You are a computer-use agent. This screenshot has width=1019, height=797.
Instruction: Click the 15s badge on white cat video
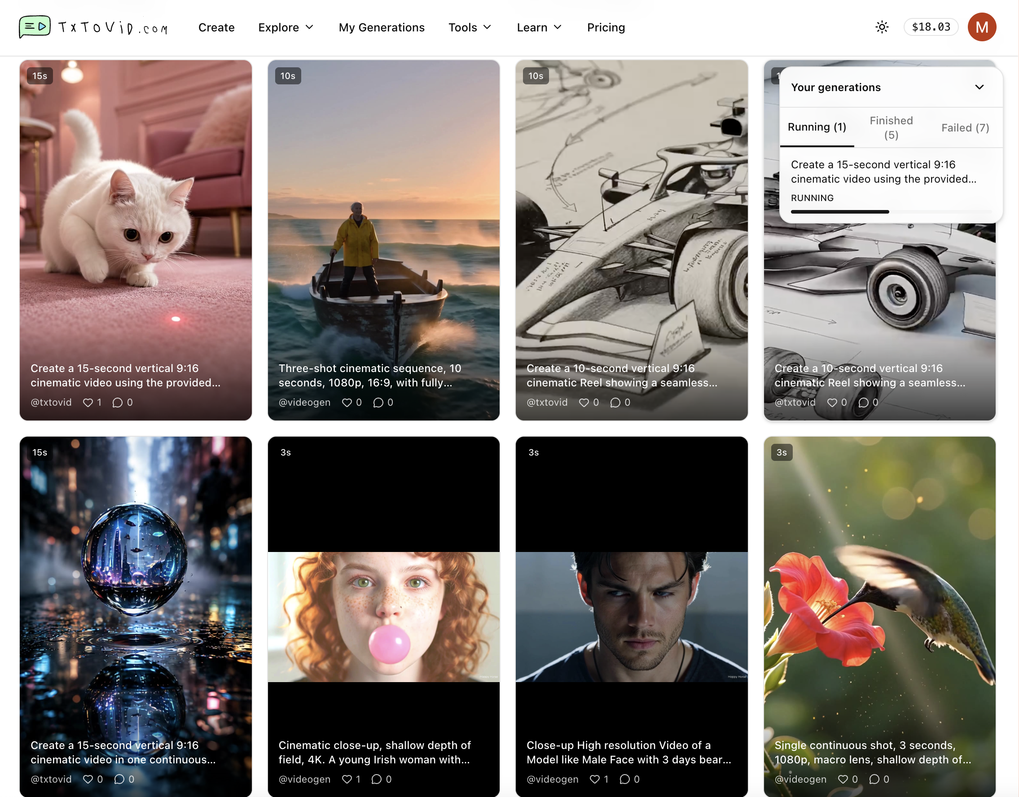(40, 75)
